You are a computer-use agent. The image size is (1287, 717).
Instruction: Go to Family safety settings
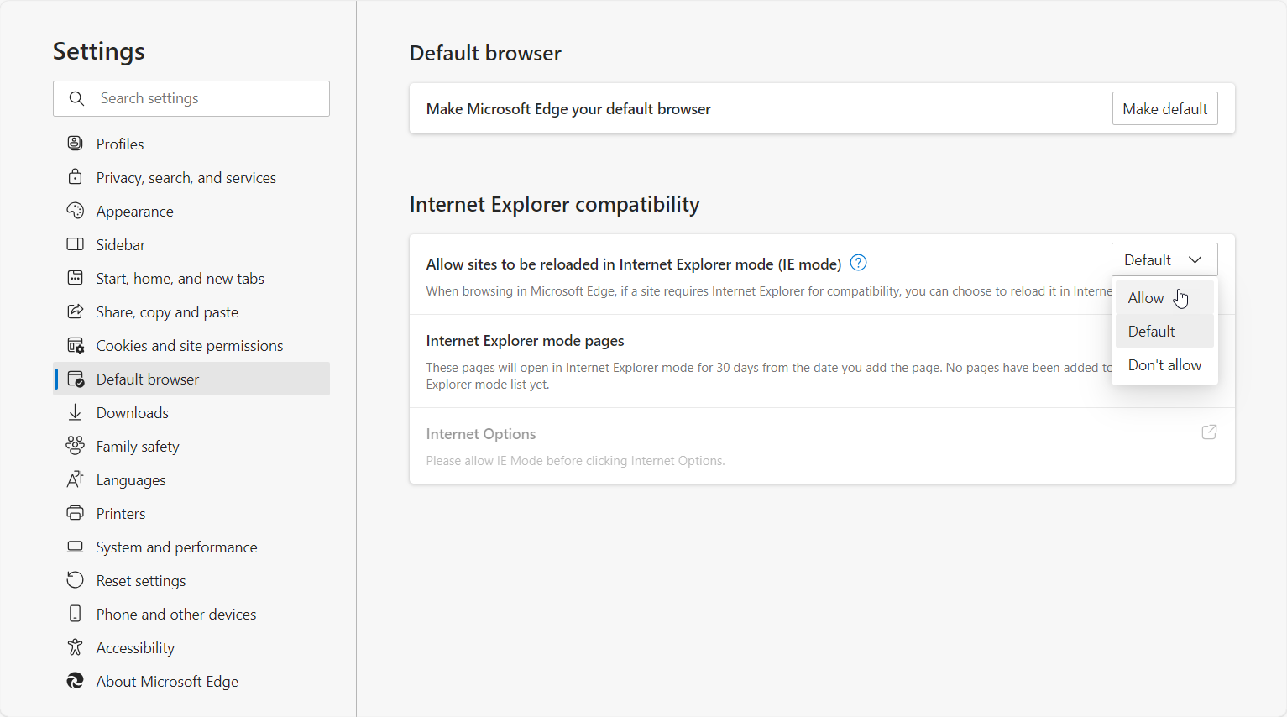(191, 446)
